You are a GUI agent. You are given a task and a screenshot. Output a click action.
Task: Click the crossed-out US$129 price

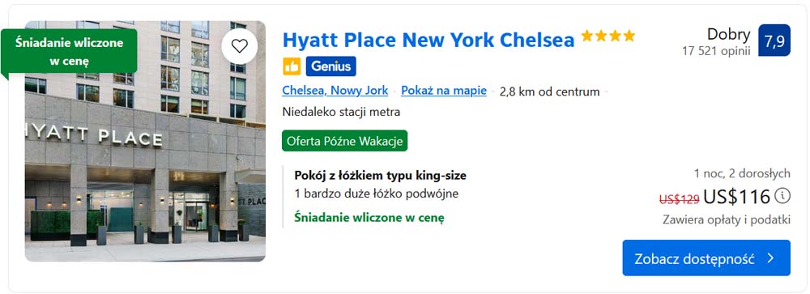[x=680, y=198]
